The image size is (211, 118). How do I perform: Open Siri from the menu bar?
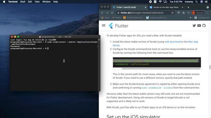201,2
